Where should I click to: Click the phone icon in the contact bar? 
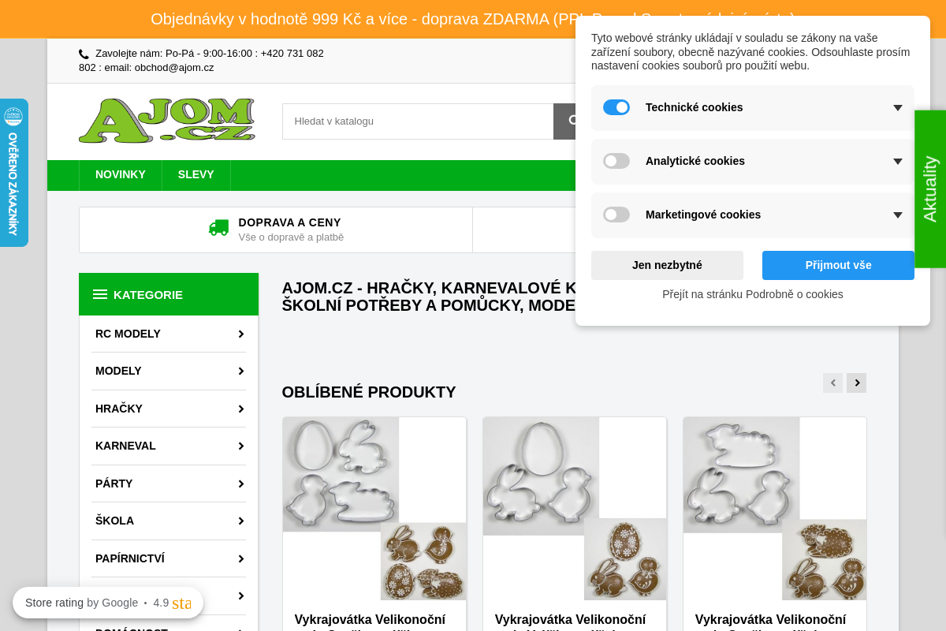[x=84, y=54]
